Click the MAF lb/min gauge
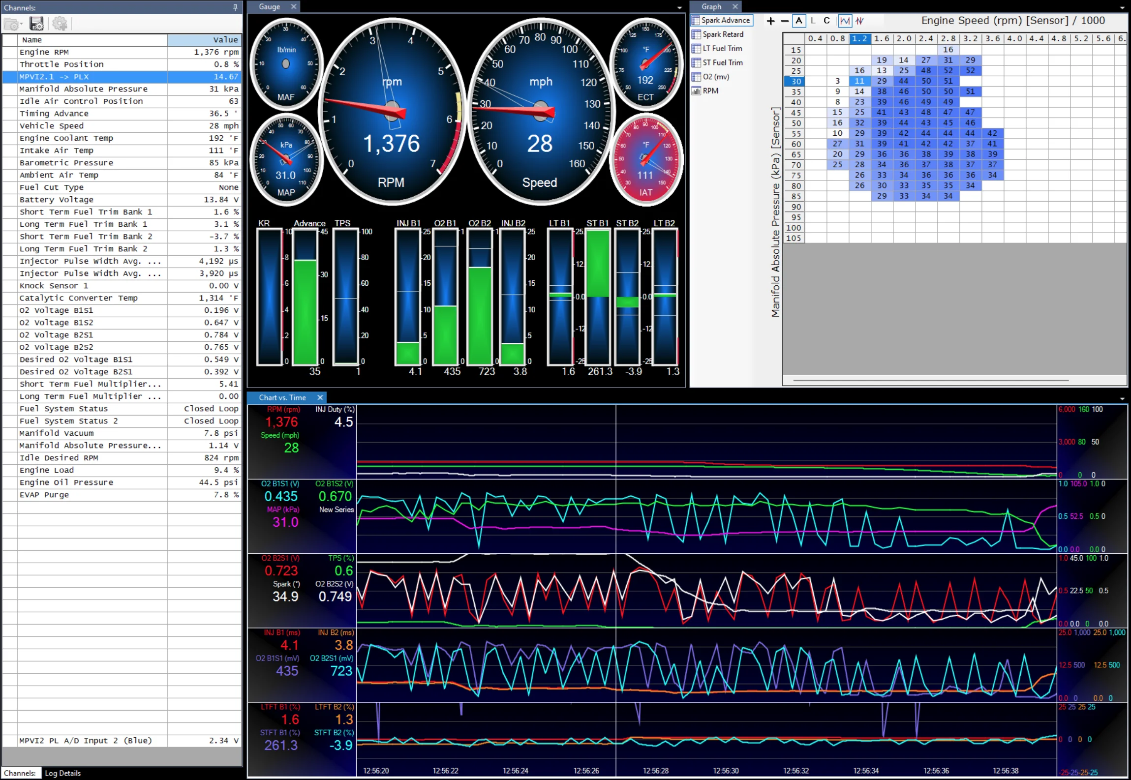This screenshot has height=780, width=1131. [x=286, y=63]
